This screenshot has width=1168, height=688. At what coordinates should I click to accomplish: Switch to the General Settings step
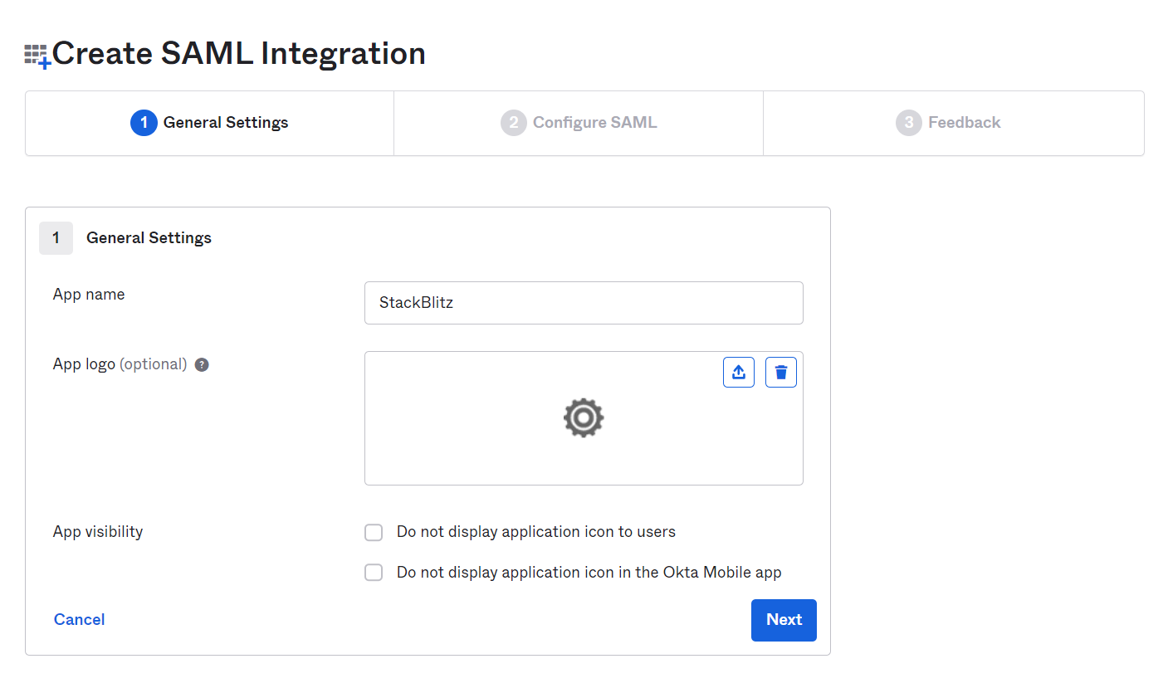point(208,122)
